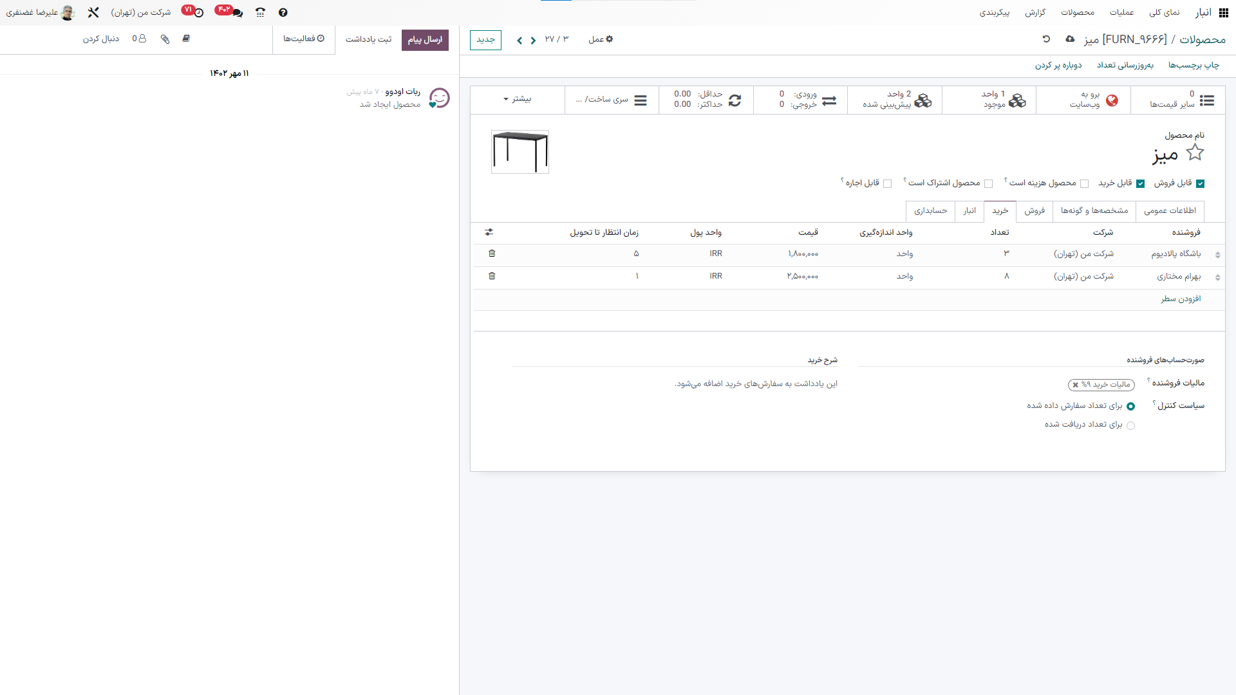Switch to the حسابداری tab
The width and height of the screenshot is (1236, 695).
[x=930, y=211]
